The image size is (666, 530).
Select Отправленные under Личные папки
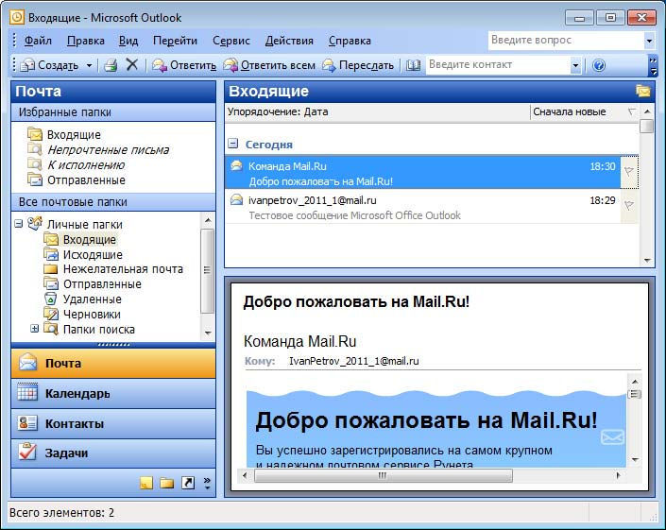click(94, 283)
